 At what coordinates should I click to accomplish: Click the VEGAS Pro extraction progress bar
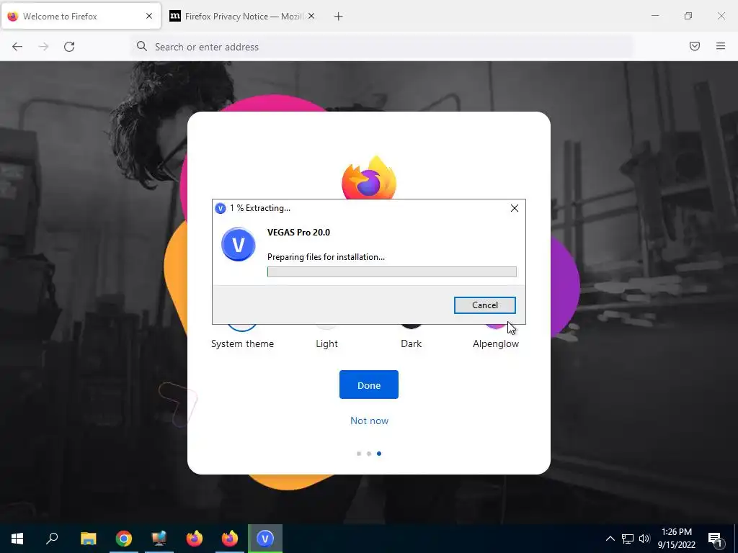(391, 271)
